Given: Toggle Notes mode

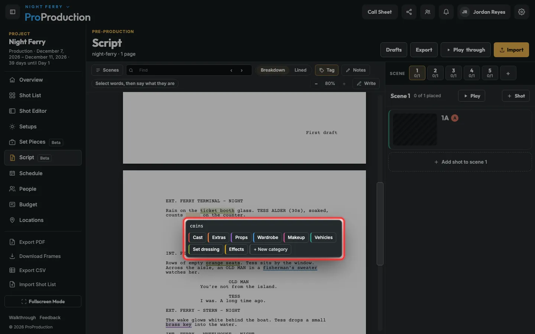Looking at the screenshot, I should point(356,70).
